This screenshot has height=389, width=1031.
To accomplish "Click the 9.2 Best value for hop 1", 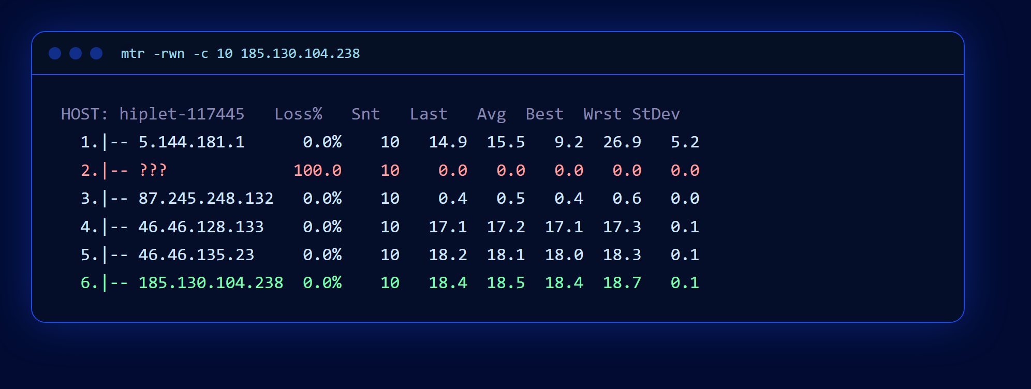I will click(x=569, y=142).
